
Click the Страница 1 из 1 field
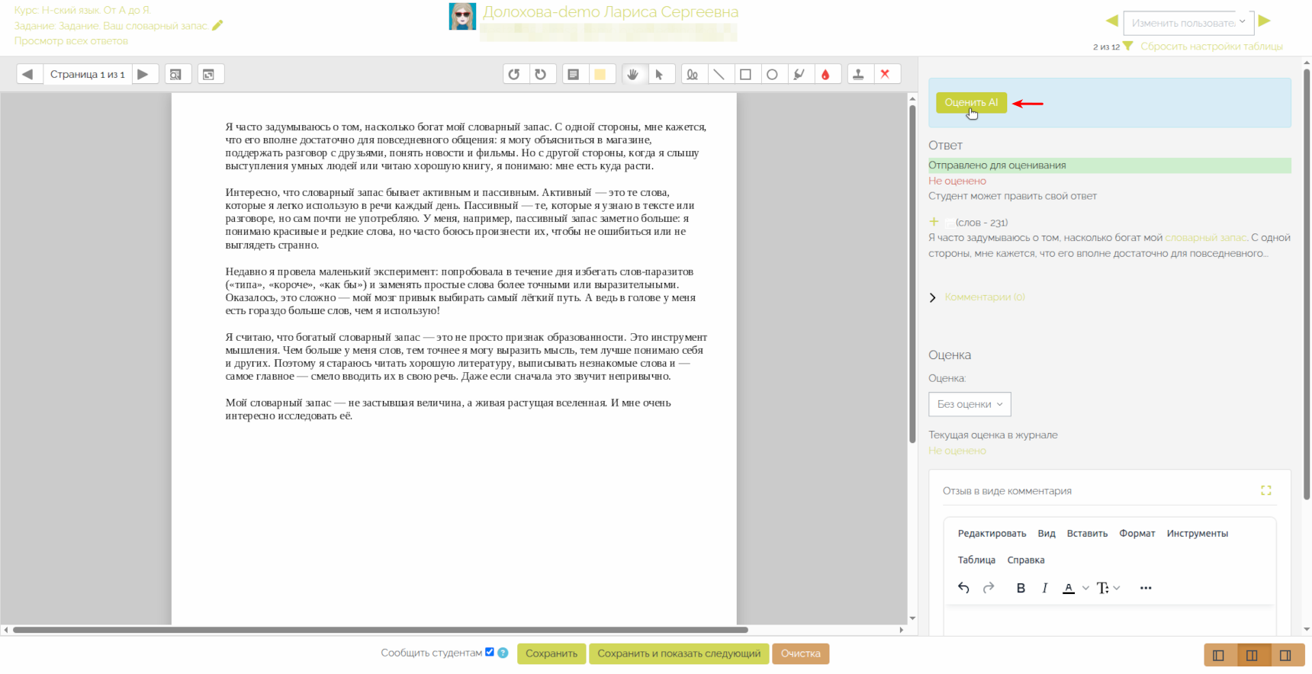(x=87, y=74)
